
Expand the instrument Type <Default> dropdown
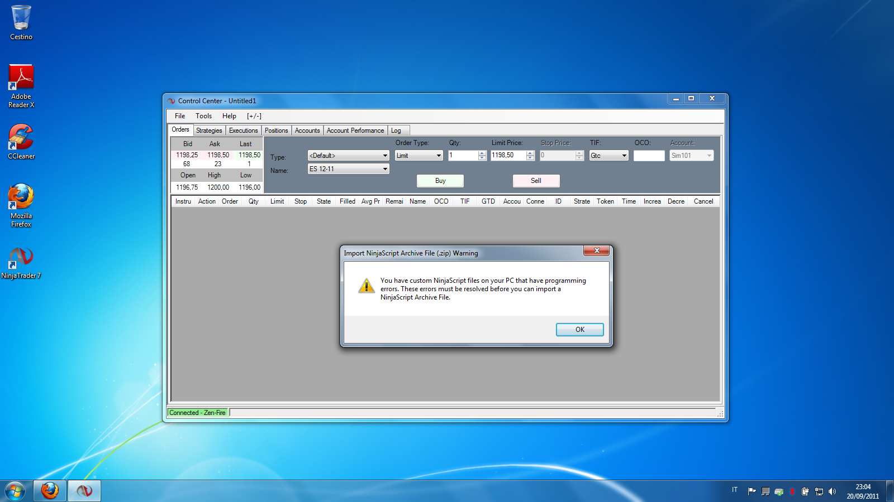[x=349, y=156]
